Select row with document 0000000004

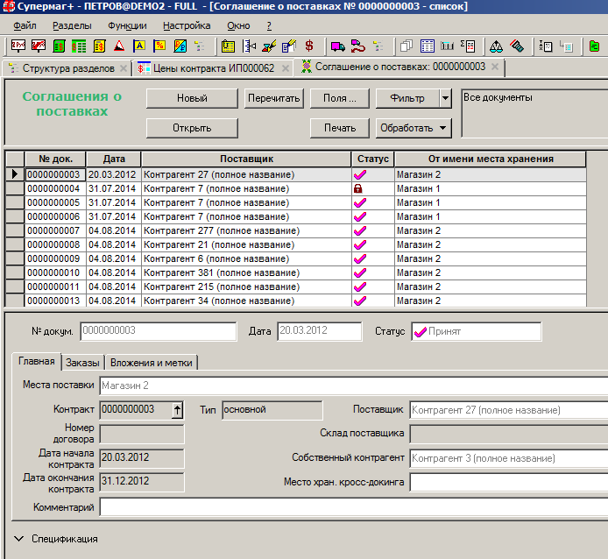tap(295, 189)
